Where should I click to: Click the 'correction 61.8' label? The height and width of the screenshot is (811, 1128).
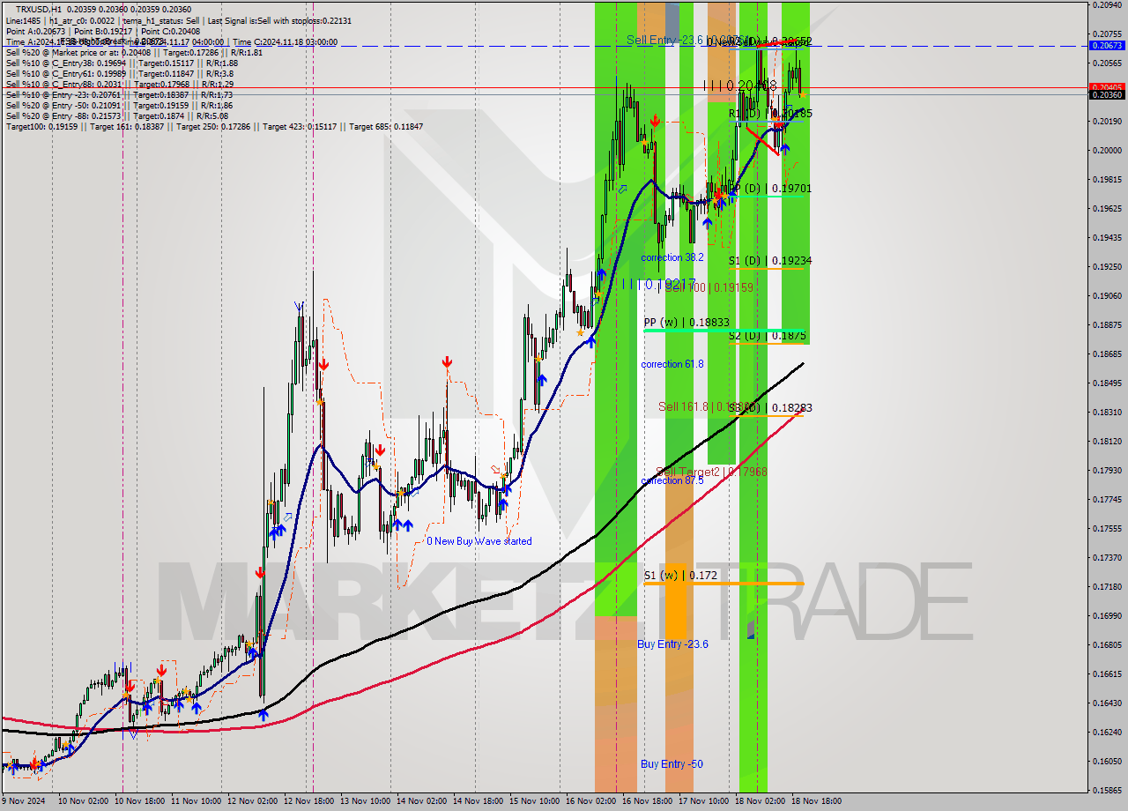(672, 364)
